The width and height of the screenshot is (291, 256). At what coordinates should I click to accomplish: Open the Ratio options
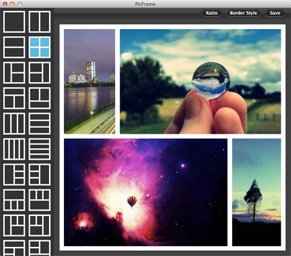point(211,13)
